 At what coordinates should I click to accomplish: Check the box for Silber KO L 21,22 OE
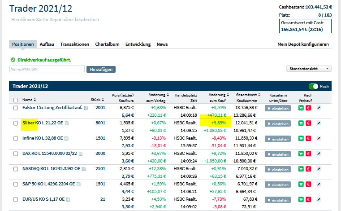click(x=16, y=123)
